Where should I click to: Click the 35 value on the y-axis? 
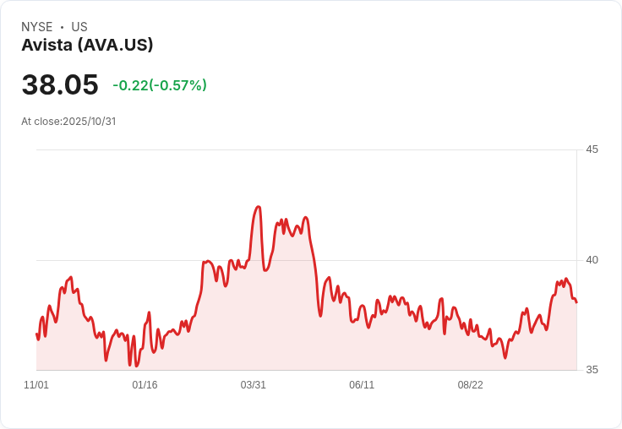pyautogui.click(x=592, y=370)
